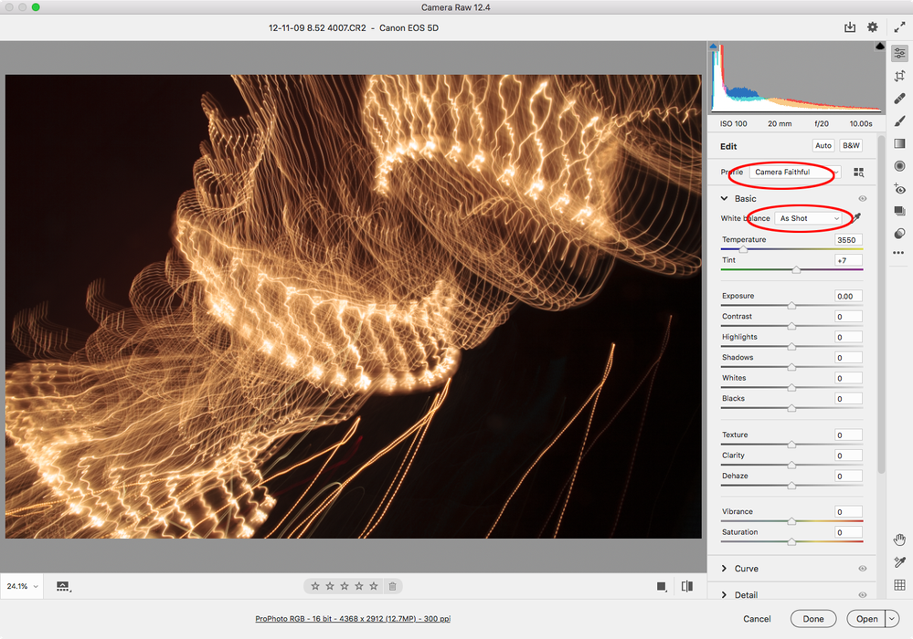
Task: Switch before/after view icon
Action: [x=687, y=586]
